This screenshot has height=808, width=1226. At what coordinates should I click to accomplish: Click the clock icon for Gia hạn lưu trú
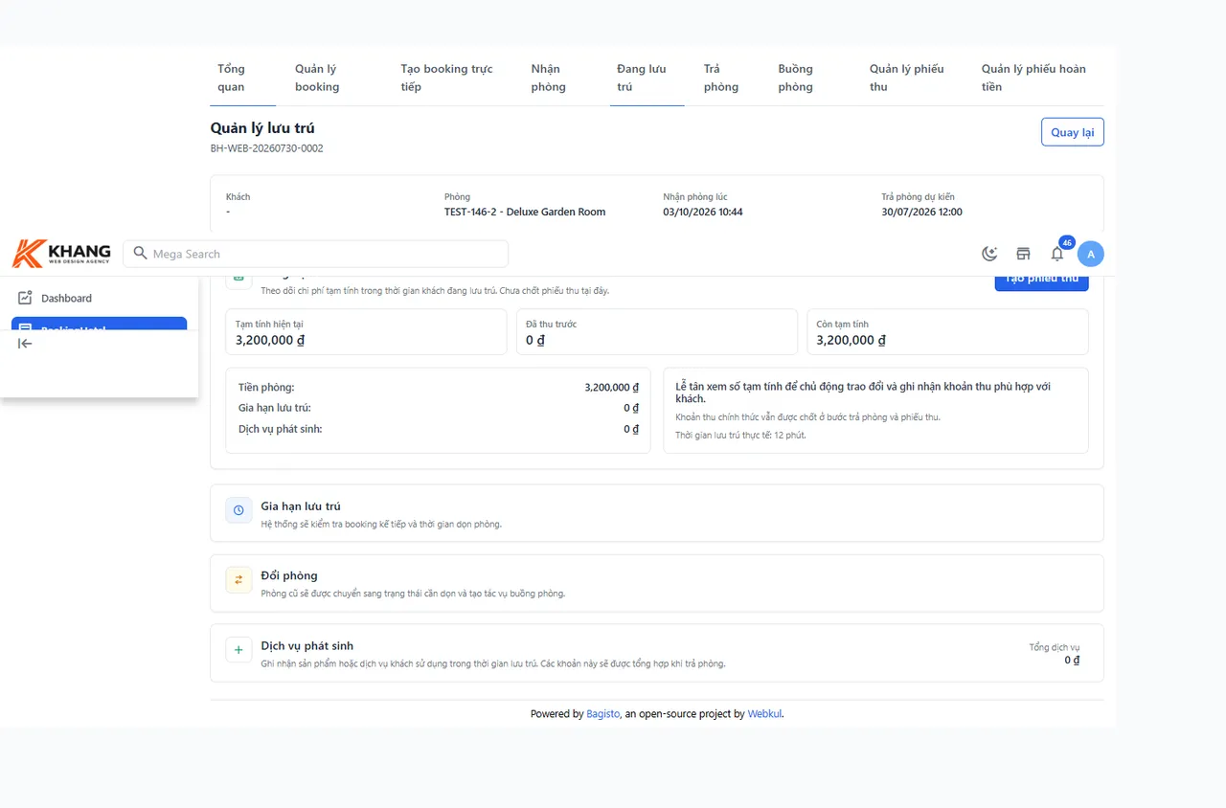[x=238, y=510]
